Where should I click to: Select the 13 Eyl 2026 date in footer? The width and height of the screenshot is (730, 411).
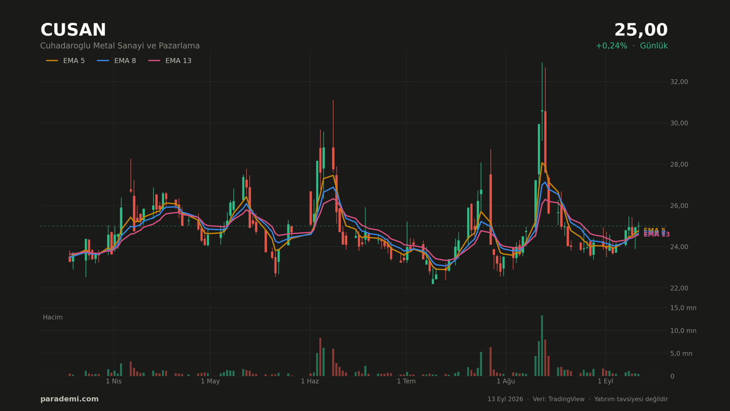tap(505, 399)
